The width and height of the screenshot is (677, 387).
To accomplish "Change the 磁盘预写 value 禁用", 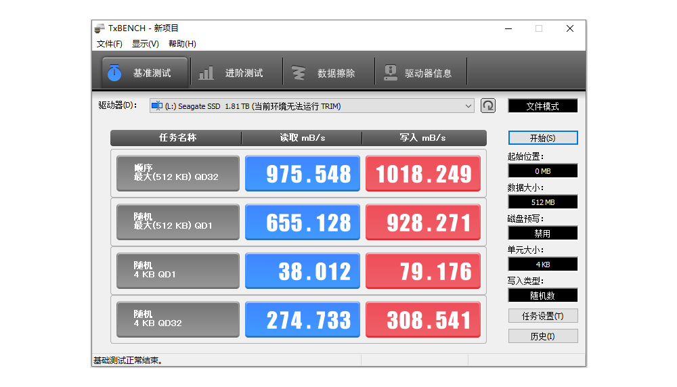I will tap(543, 233).
